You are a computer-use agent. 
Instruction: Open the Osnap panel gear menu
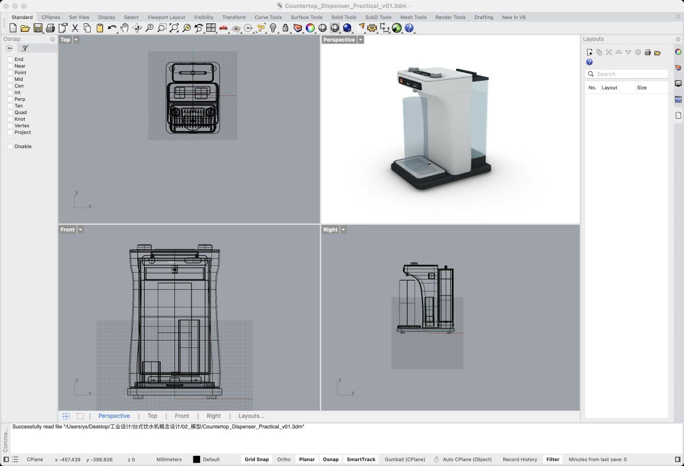(52, 39)
